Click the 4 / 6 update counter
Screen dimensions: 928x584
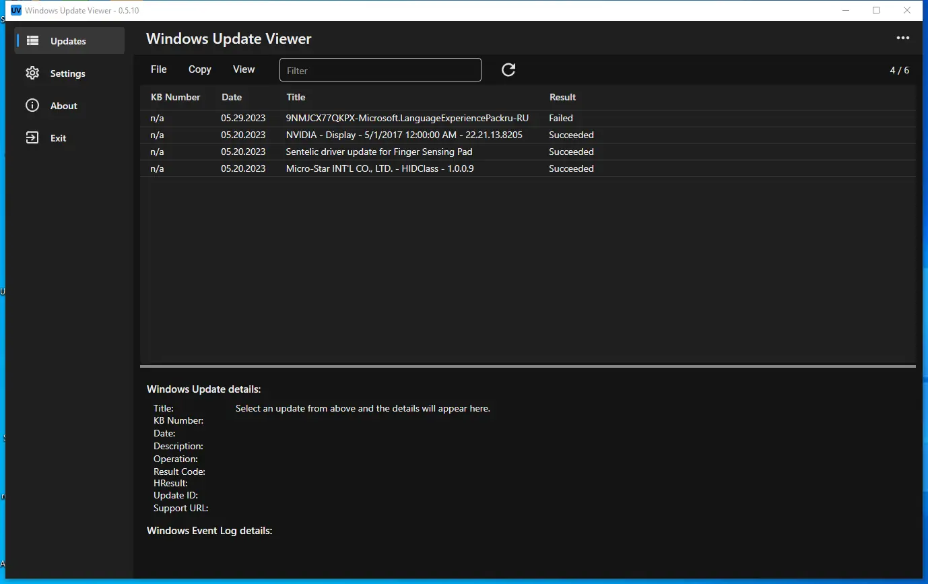point(900,70)
